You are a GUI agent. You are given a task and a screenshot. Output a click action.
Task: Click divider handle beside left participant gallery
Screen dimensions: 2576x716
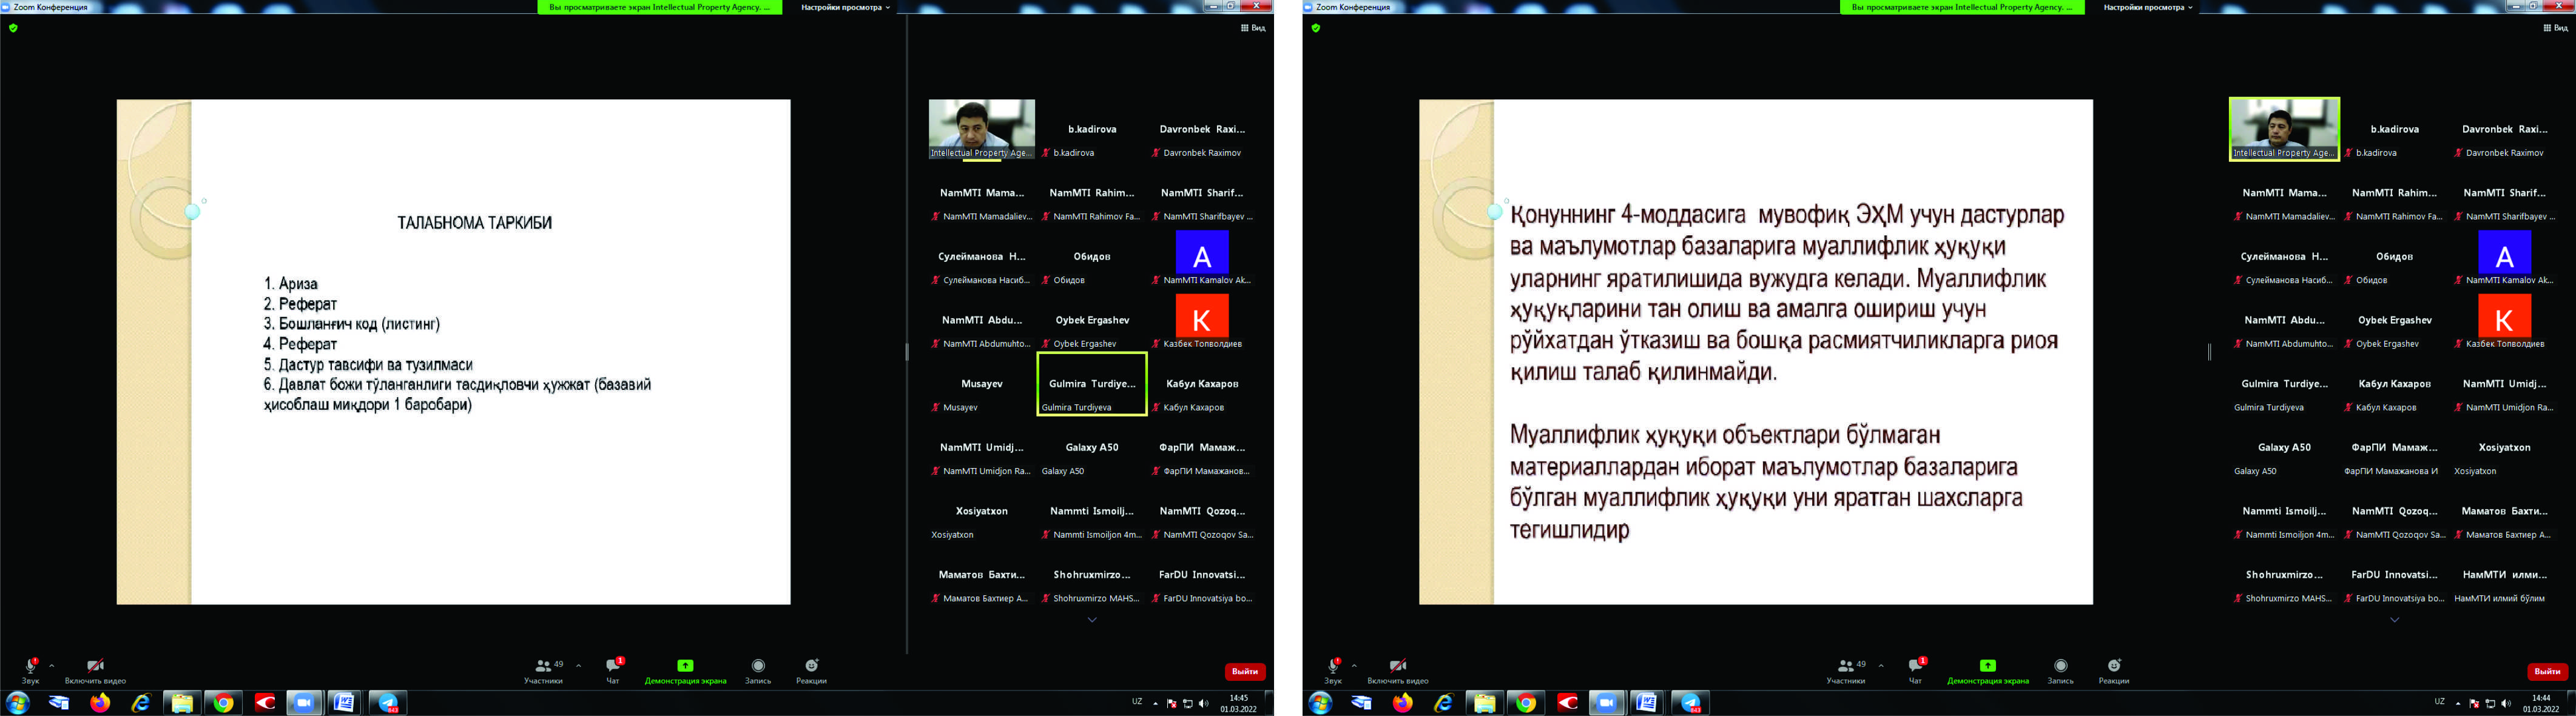tap(907, 352)
